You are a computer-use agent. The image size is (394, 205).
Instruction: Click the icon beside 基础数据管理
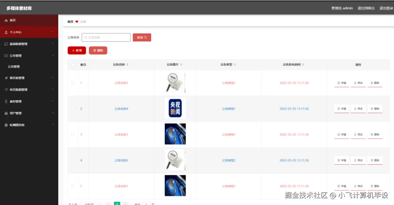(x=6, y=44)
